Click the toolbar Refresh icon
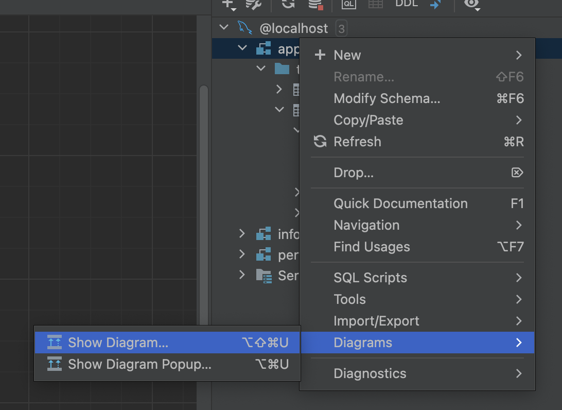Screen dimensions: 562x410 pyautogui.click(x=288, y=4)
